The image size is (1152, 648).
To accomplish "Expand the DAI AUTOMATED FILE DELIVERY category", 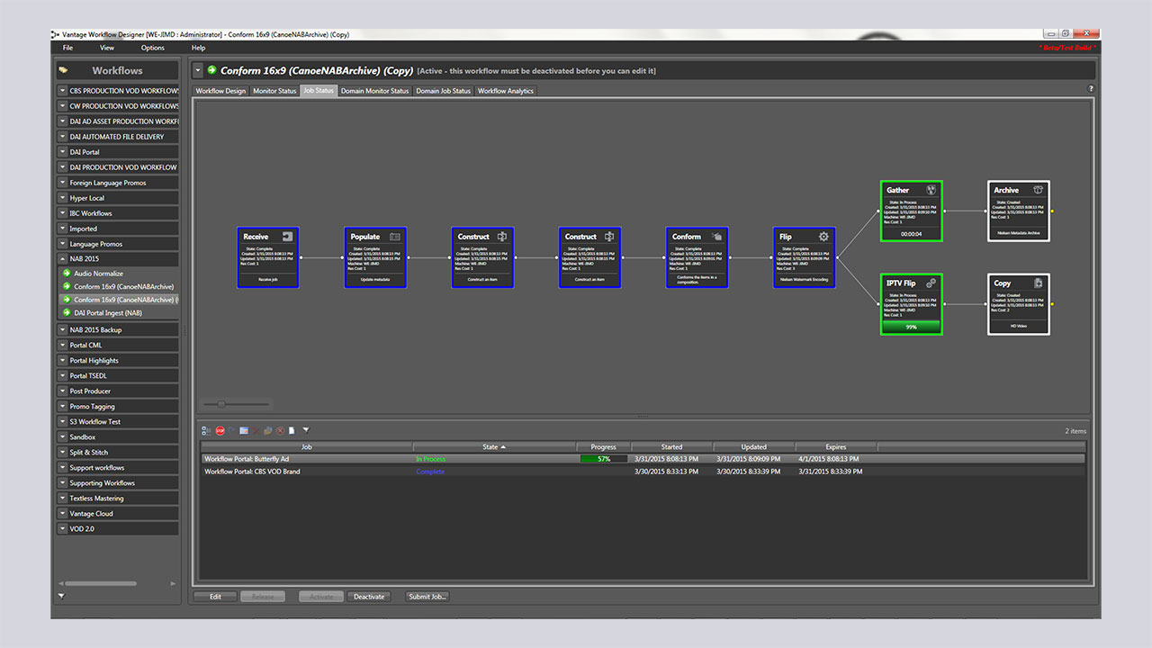I will [63, 137].
